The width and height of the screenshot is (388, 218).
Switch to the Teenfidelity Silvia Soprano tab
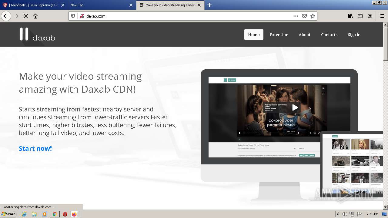tap(34, 5)
